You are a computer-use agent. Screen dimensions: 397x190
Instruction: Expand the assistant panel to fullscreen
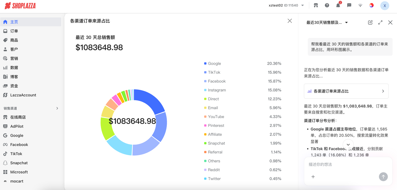pos(380,22)
